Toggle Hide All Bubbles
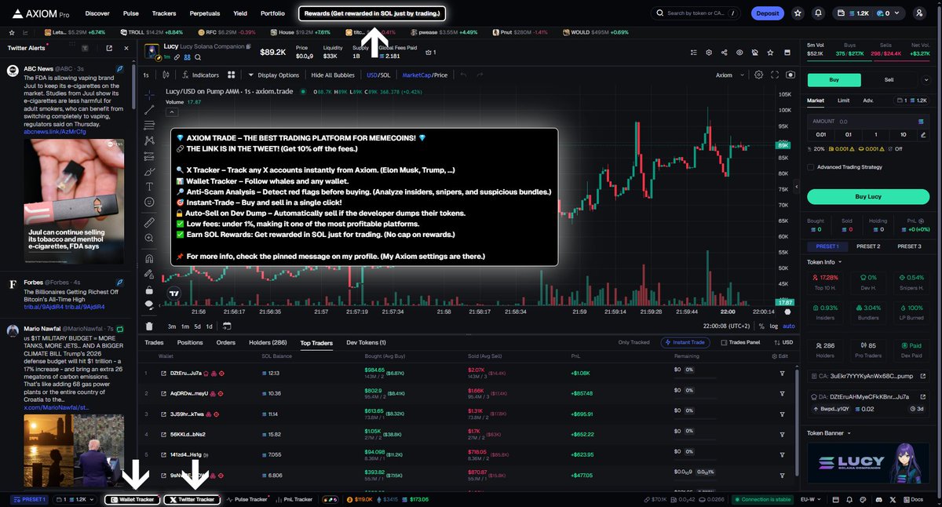 tap(333, 75)
